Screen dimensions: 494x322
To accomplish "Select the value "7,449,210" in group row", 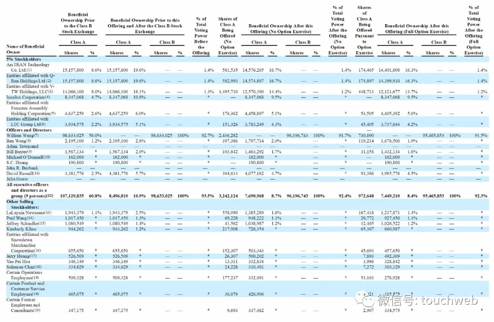I will (x=390, y=196).
